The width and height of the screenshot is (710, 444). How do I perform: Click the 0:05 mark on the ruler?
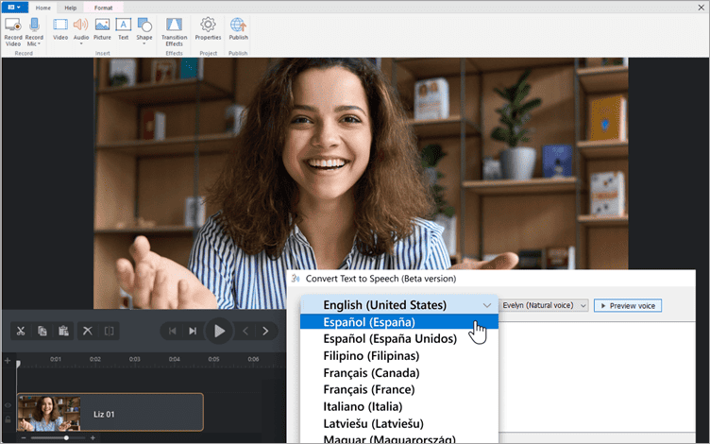[x=213, y=359]
